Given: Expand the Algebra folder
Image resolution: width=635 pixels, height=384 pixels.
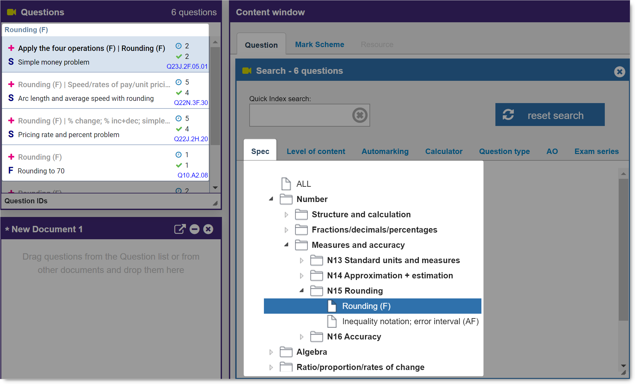Looking at the screenshot, I should tap(271, 352).
